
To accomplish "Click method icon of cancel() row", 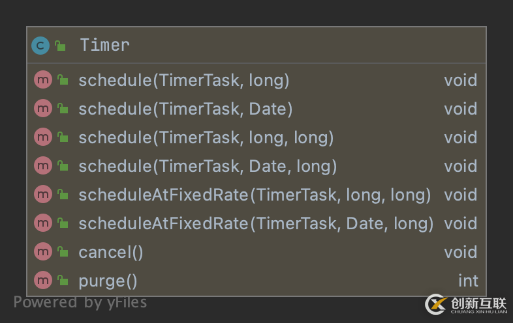I will [43, 251].
